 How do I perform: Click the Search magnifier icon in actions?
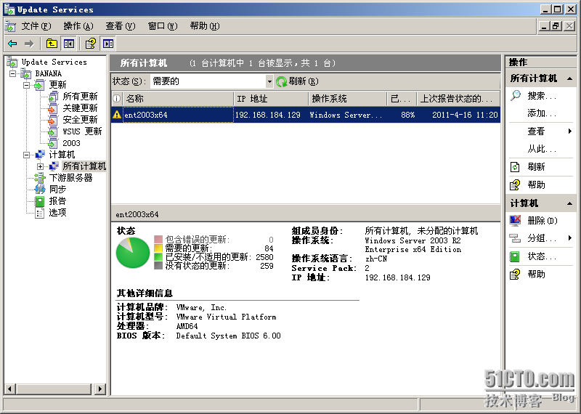(x=516, y=96)
